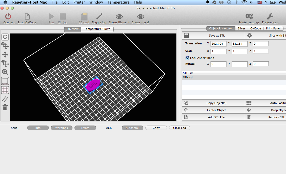Image resolution: width=286 pixels, height=174 pixels.
Task: Toggle the Autoscroll log option
Action: click(132, 128)
